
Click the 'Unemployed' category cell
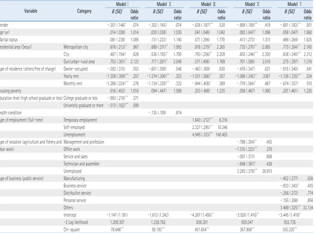72,171
